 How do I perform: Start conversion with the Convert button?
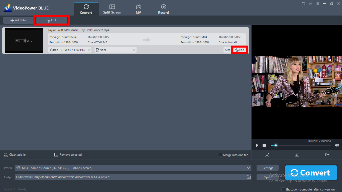tap(311, 173)
